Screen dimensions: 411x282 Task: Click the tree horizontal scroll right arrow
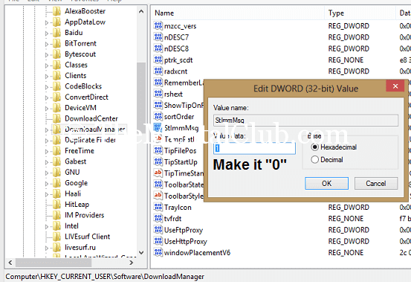pos(132,263)
